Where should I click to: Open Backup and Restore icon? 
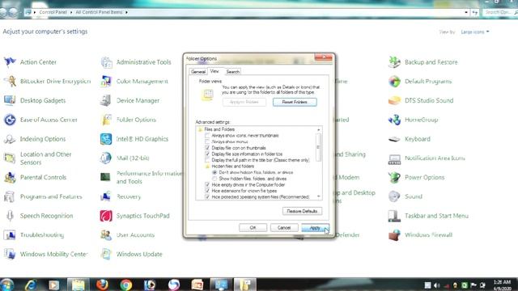click(x=394, y=62)
